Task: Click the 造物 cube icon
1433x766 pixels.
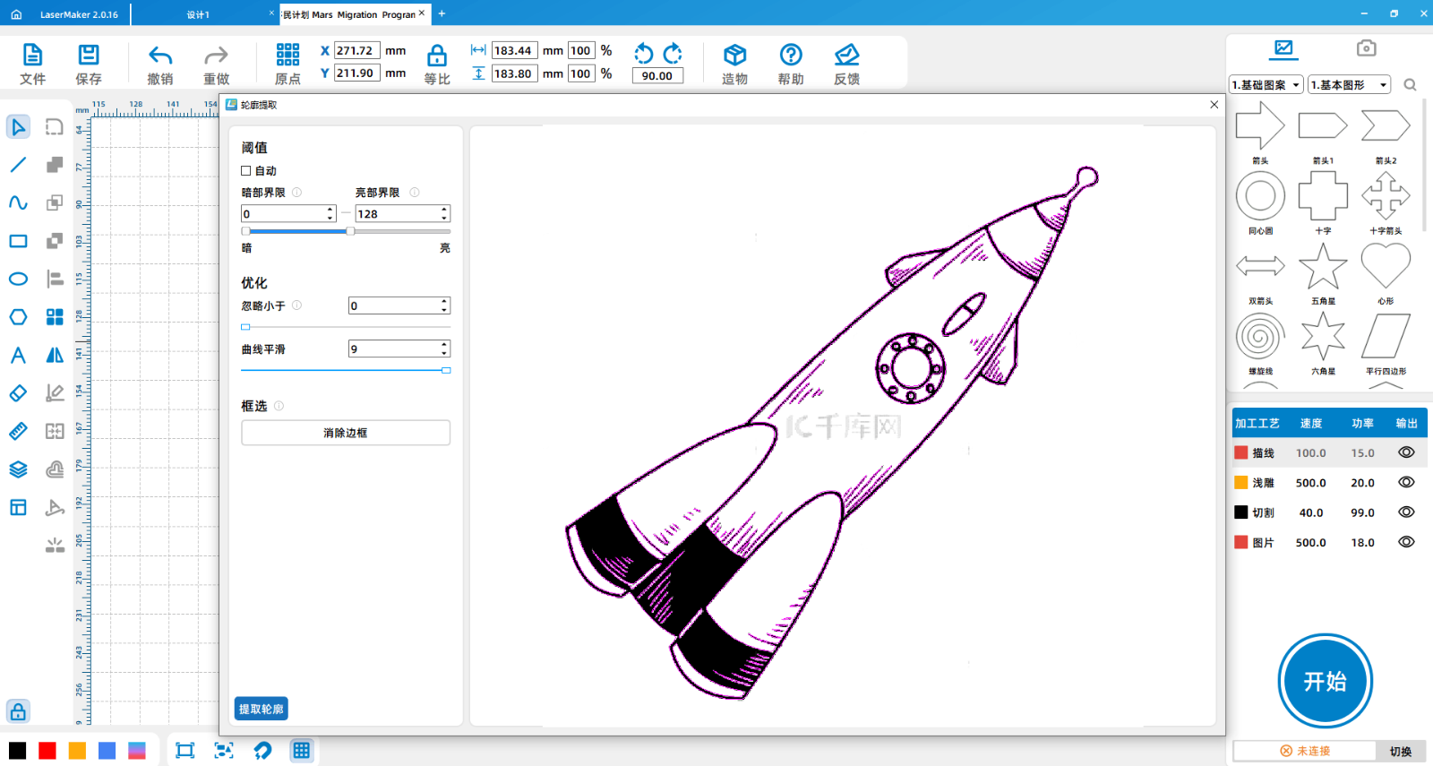Action: pos(734,56)
